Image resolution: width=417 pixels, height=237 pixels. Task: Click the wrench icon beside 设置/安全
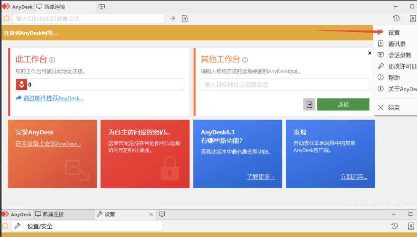[x=18, y=226]
